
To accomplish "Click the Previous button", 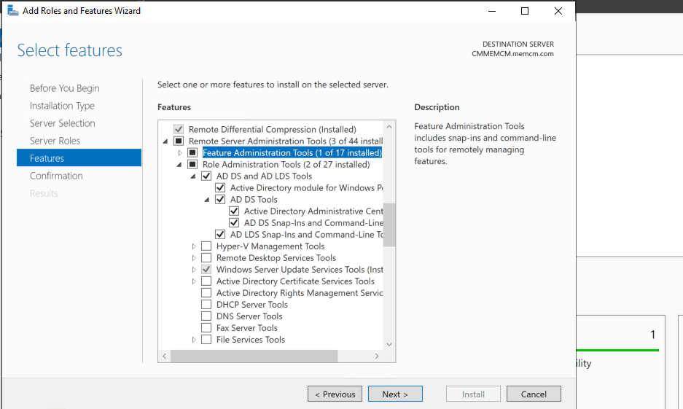I will [335, 394].
